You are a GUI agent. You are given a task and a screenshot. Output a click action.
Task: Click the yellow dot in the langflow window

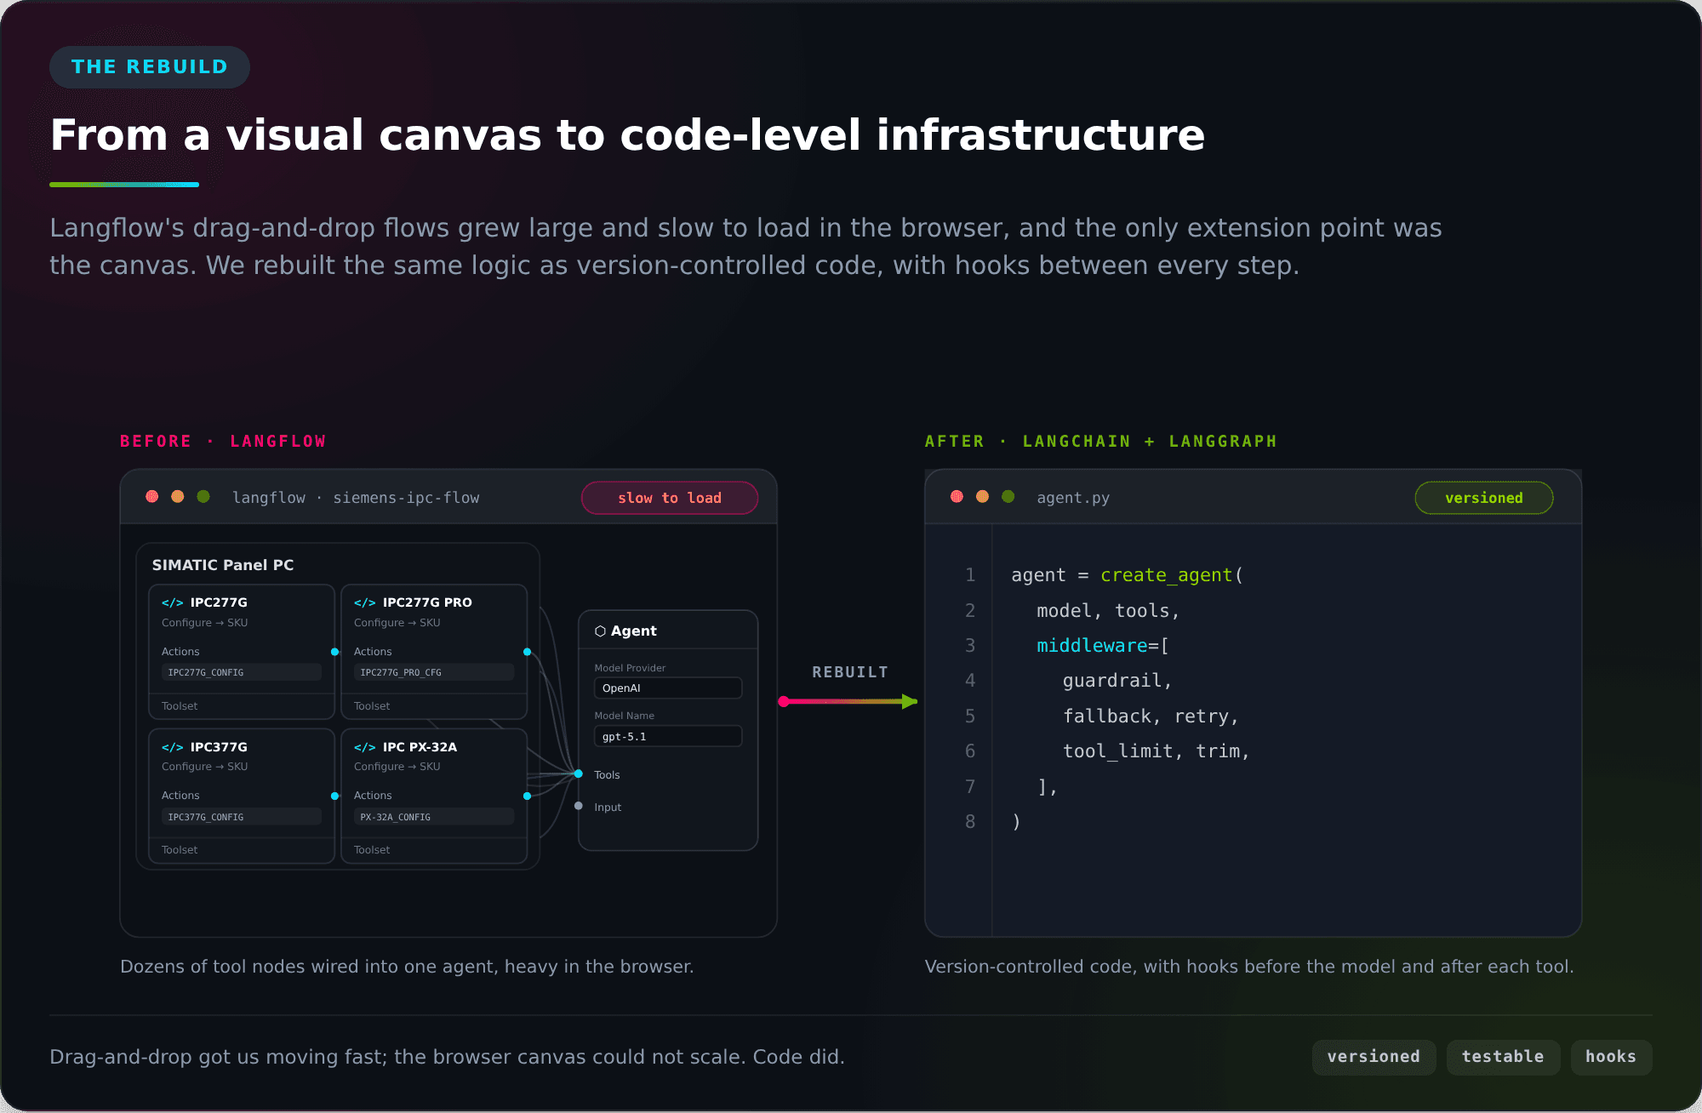pyautogui.click(x=178, y=497)
